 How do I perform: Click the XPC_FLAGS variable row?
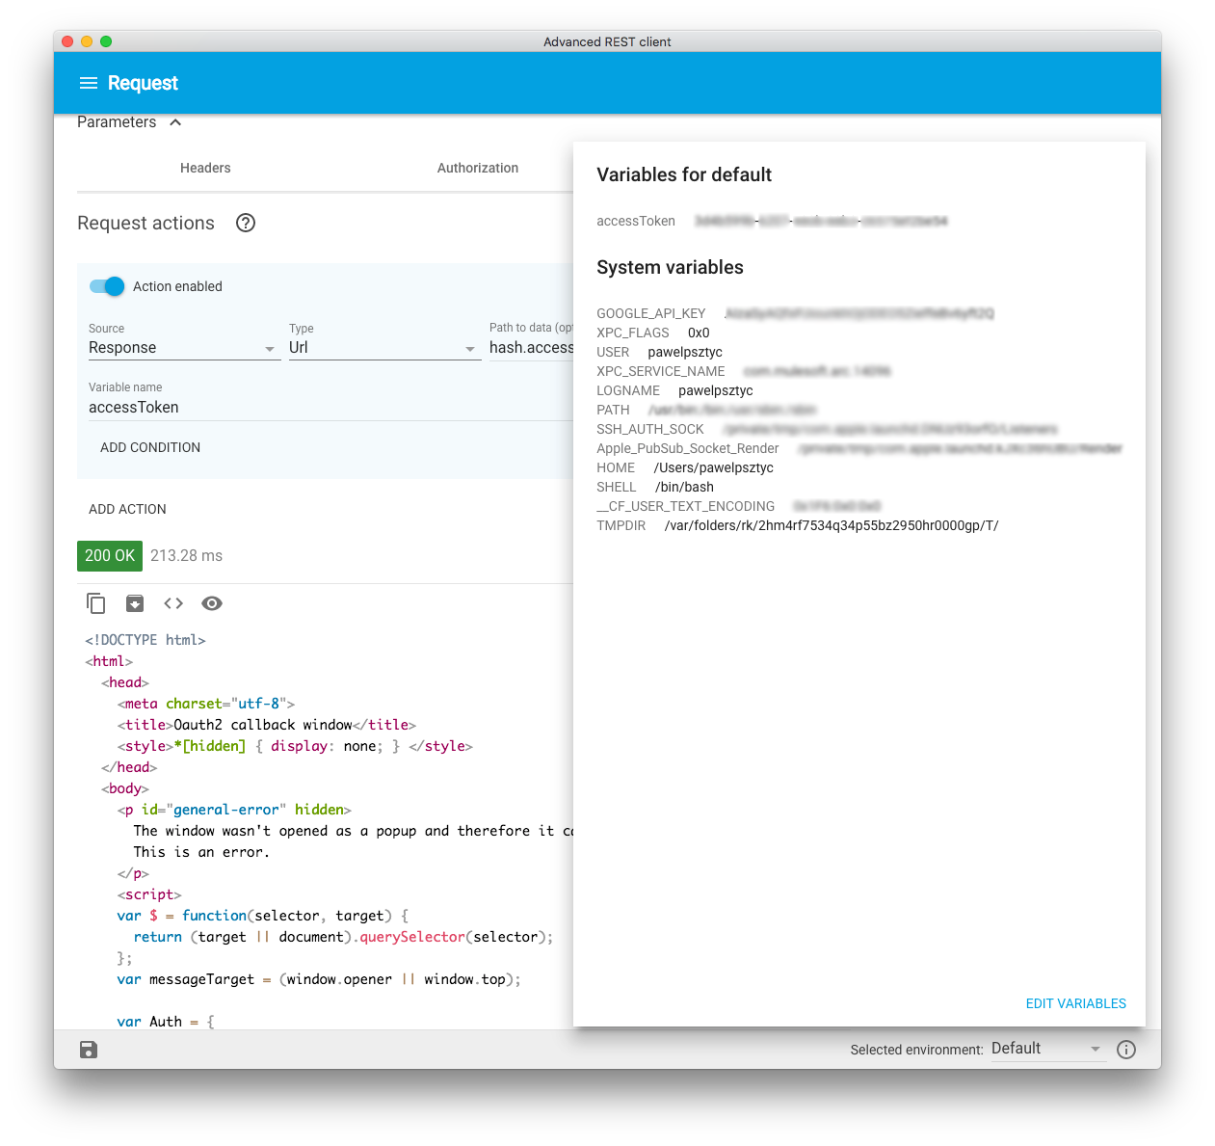(653, 333)
